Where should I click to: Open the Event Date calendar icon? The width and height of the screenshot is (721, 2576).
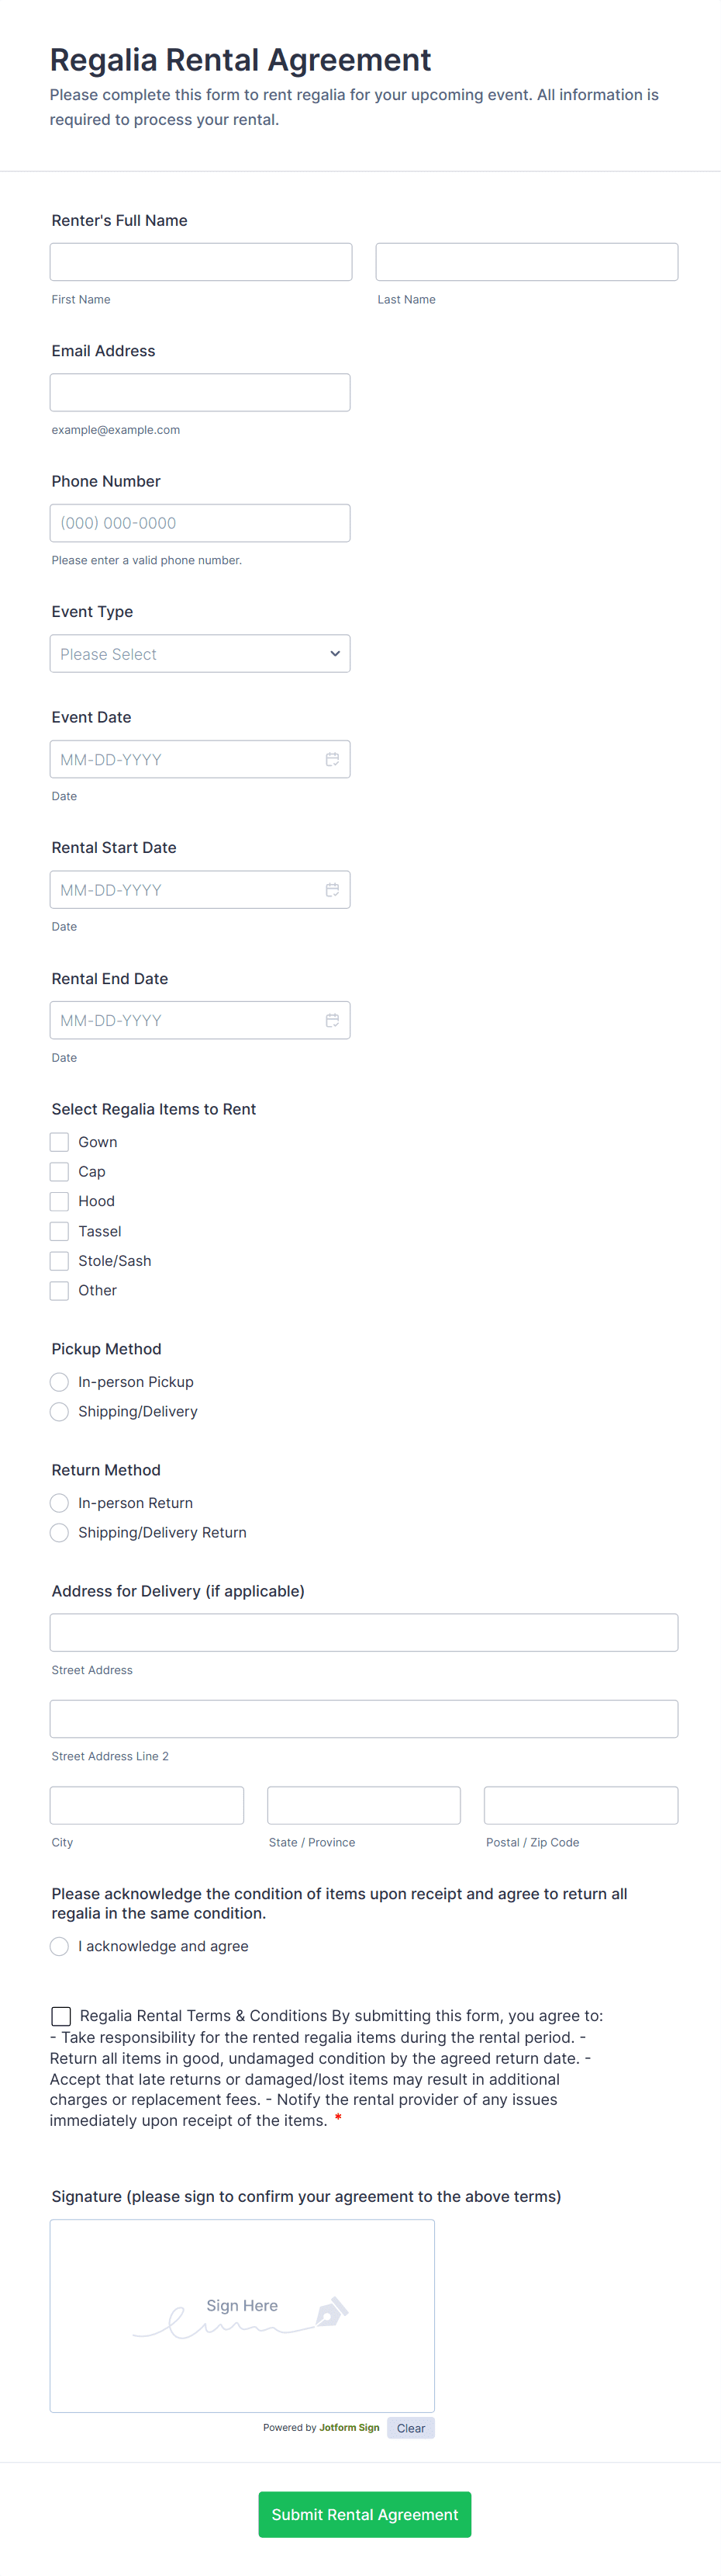coord(332,759)
